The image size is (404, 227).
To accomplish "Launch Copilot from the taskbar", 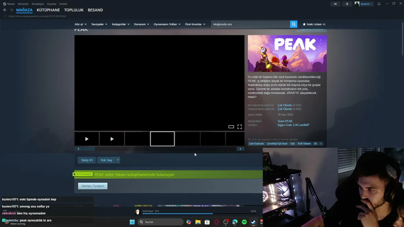I will click(189, 222).
